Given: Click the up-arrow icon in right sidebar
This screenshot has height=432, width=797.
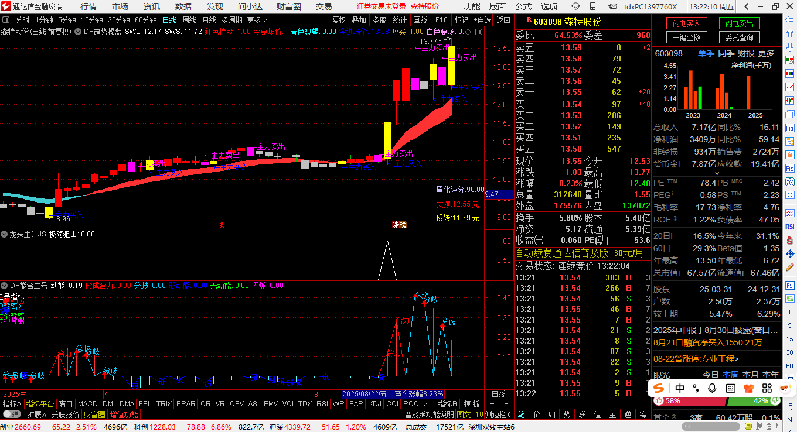Looking at the screenshot, I should [789, 33].
